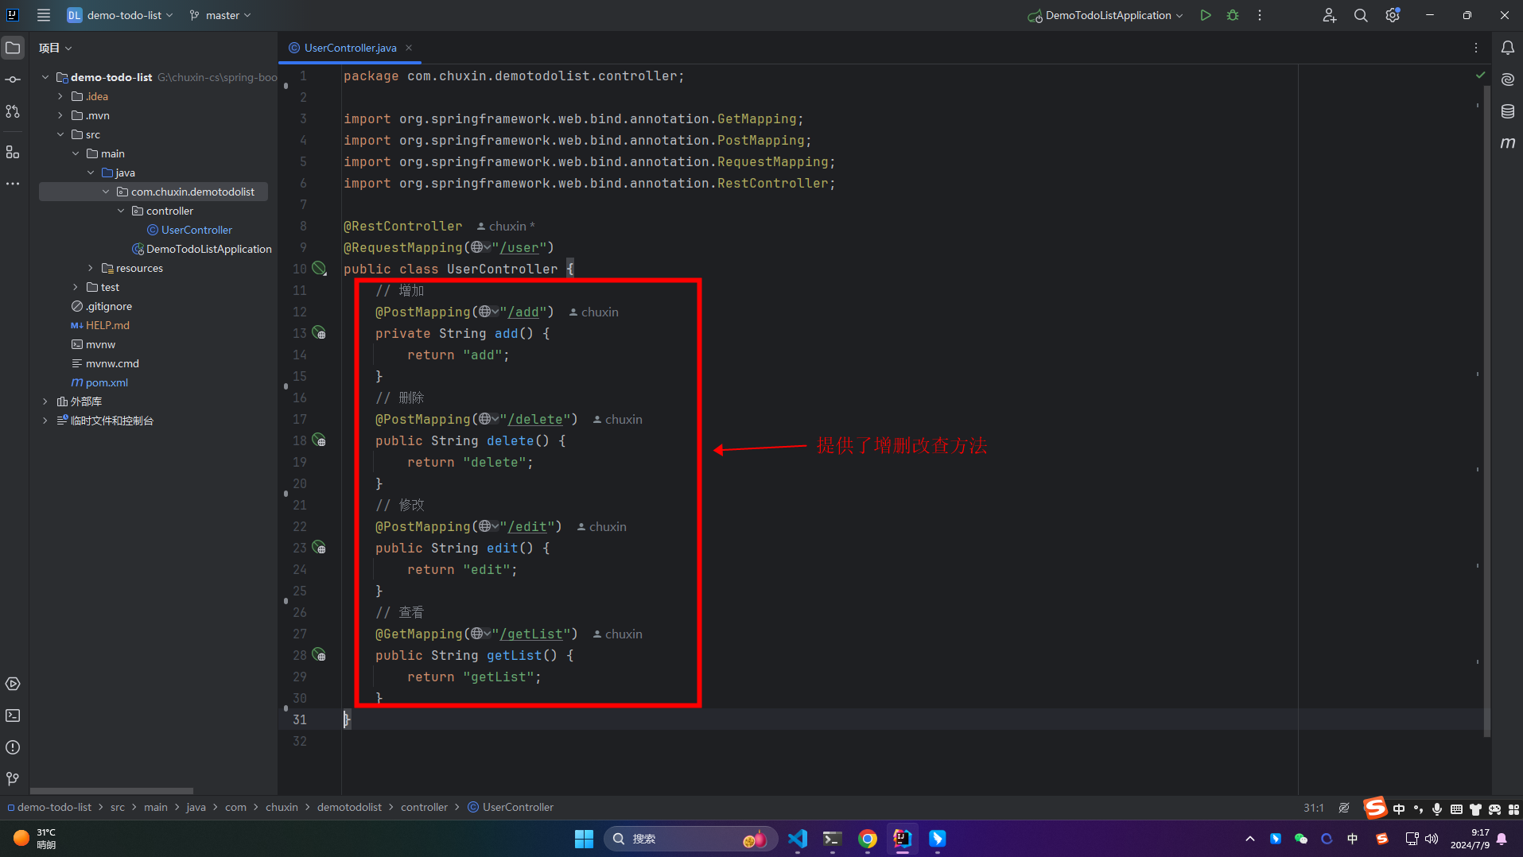The height and width of the screenshot is (857, 1523).
Task: Open the Terminal tool window
Action: (x=13, y=715)
